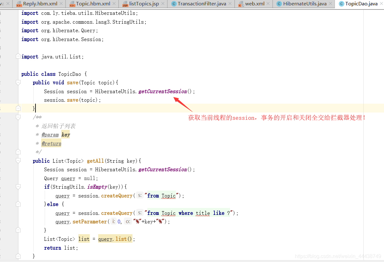
Task: Click session.save(topic) statement
Action: click(x=73, y=100)
